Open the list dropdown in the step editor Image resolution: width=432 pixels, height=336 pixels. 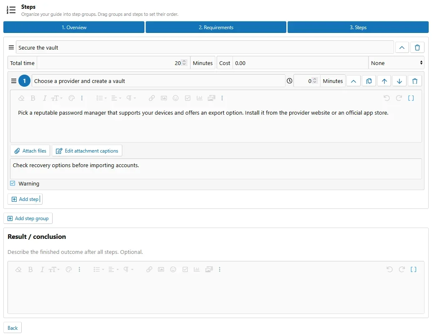tap(101, 98)
